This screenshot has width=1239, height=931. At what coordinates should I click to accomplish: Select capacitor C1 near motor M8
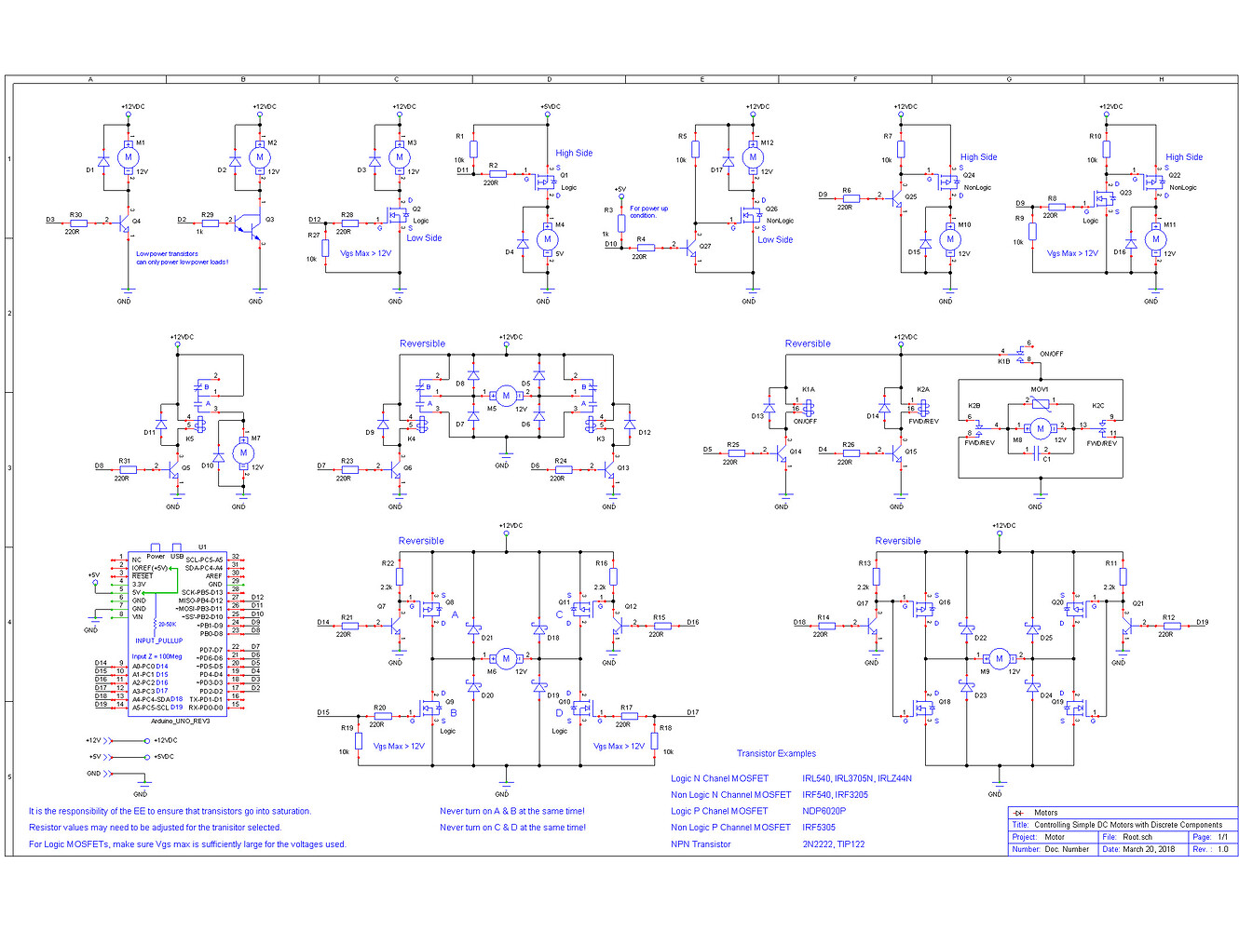[1037, 453]
